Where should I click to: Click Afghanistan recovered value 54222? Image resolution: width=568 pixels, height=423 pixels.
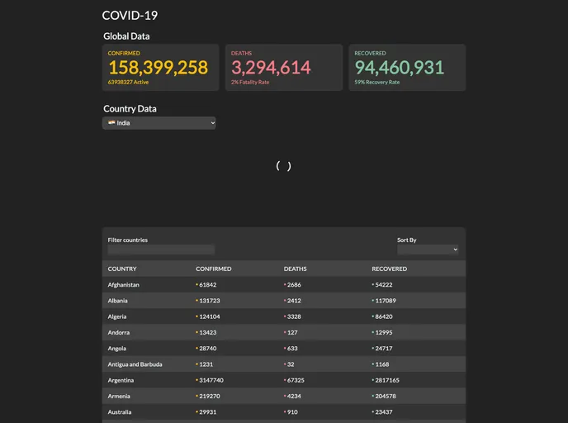pyautogui.click(x=384, y=285)
